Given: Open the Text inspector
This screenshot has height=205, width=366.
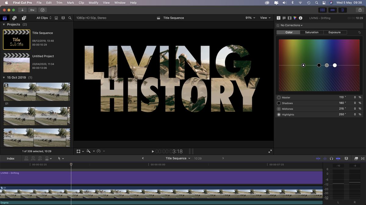Looking at the screenshot, I should [x=278, y=18].
